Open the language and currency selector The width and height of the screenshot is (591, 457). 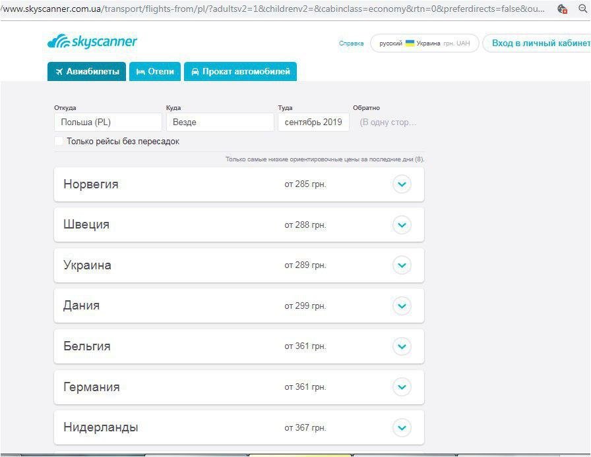[424, 43]
